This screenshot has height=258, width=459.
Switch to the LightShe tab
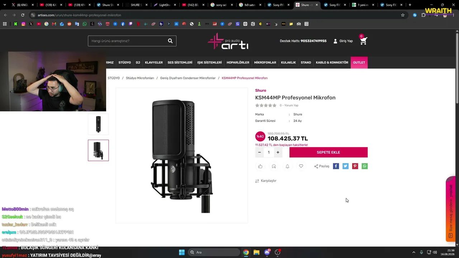[165, 5]
